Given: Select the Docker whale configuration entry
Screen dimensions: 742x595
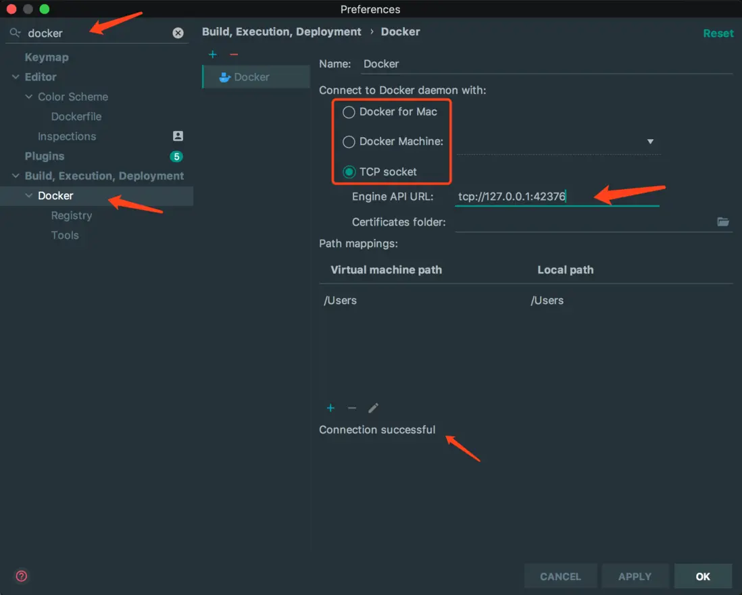Looking at the screenshot, I should 257,76.
